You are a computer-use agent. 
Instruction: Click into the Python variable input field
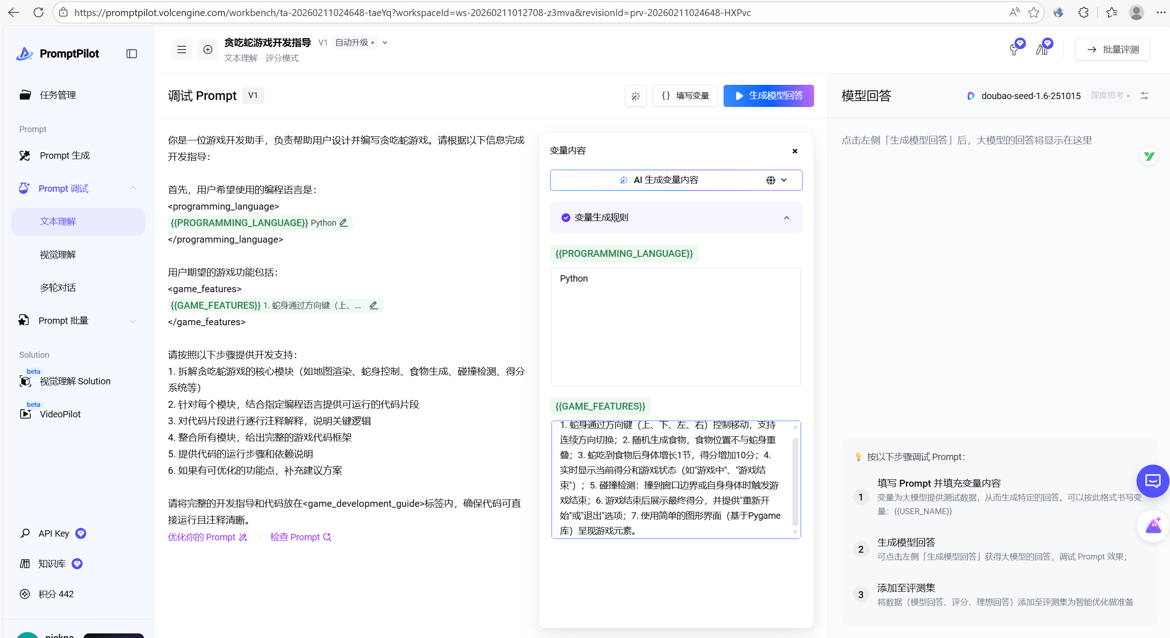pos(676,327)
